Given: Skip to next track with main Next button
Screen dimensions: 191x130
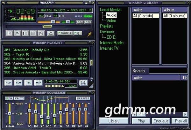Looking at the screenshot, I should [41, 33].
